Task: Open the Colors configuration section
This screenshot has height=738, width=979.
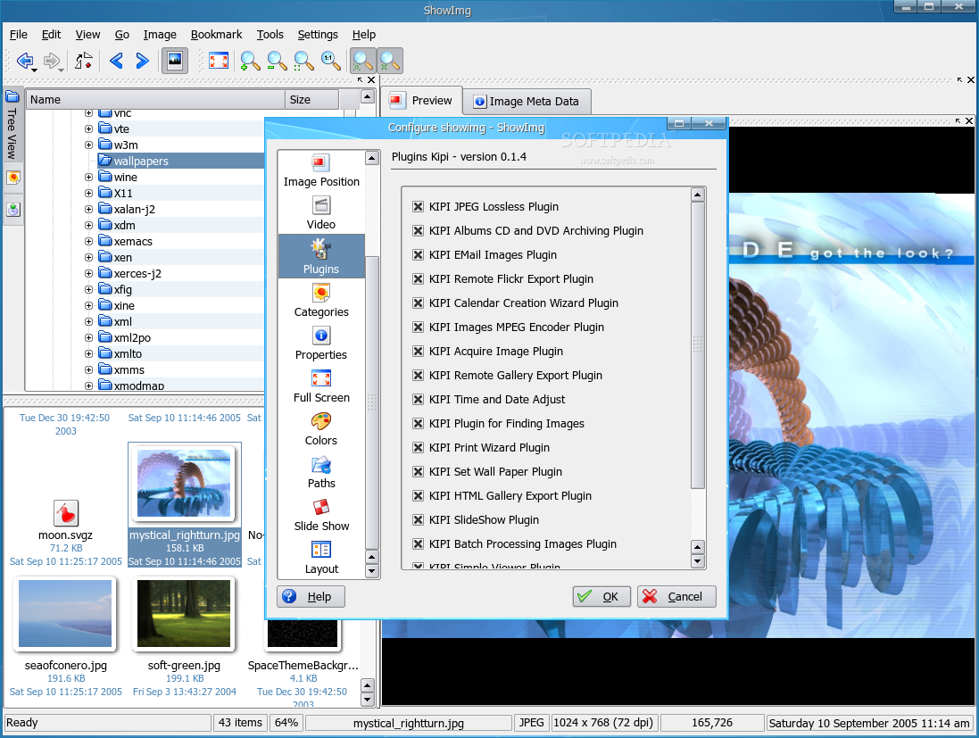Action: [321, 429]
